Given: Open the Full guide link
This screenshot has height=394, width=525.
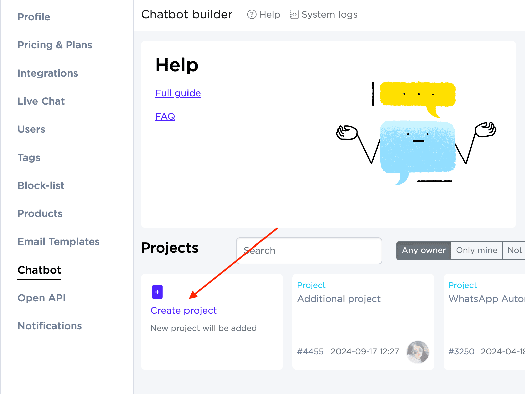Looking at the screenshot, I should click(x=178, y=93).
